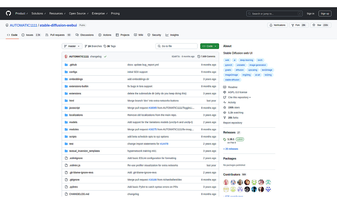Click the AGPL-3.0 license scale icon
Screen dimensions: 337x204
tap(225, 92)
